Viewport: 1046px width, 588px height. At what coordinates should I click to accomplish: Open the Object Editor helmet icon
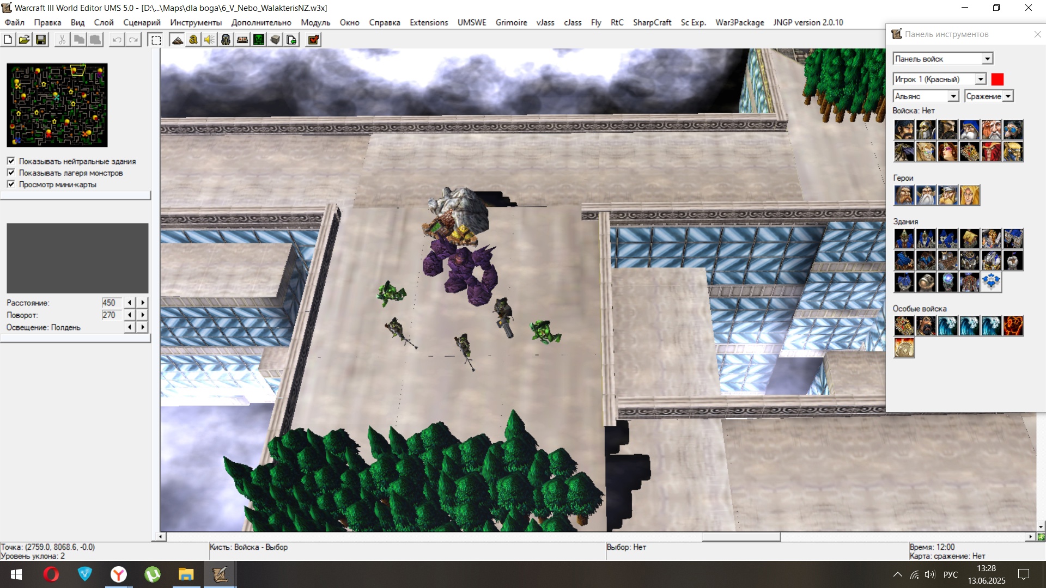(x=226, y=40)
